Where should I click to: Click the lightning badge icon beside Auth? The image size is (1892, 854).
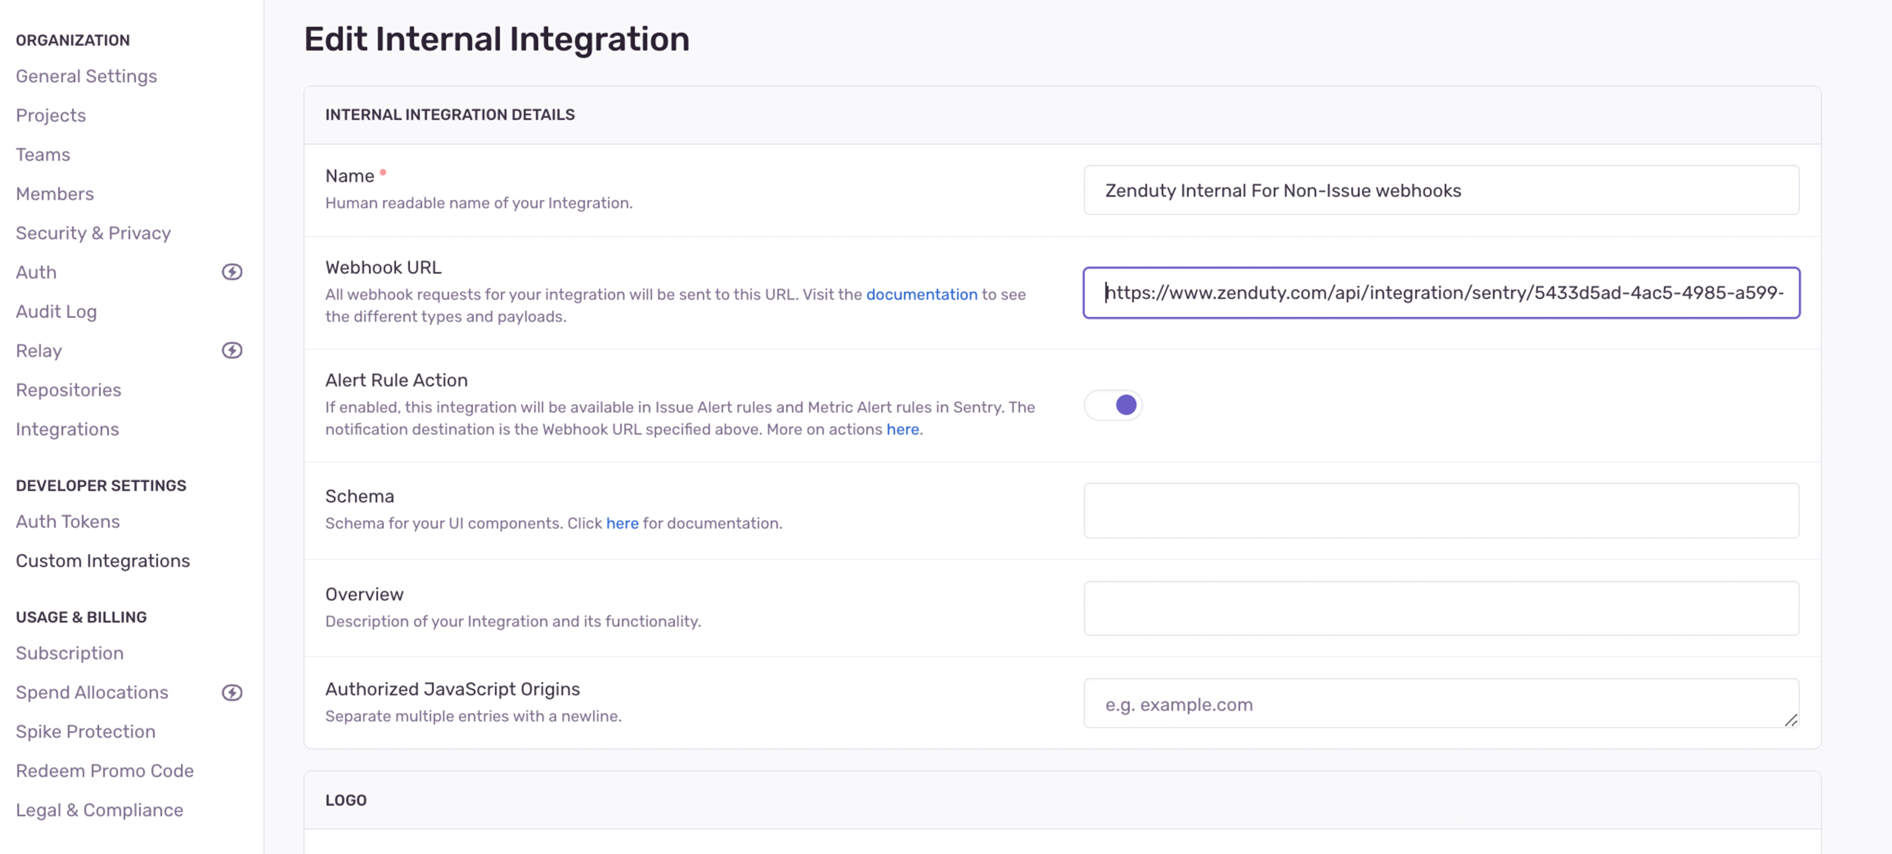(x=232, y=272)
